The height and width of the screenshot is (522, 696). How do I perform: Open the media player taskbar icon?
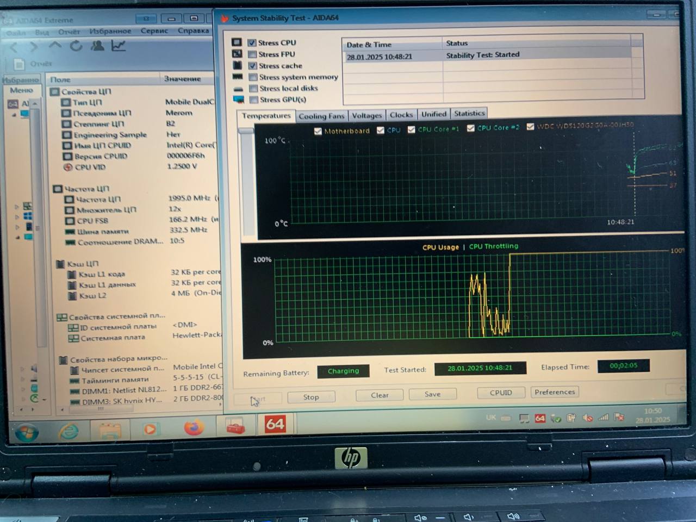(x=150, y=429)
